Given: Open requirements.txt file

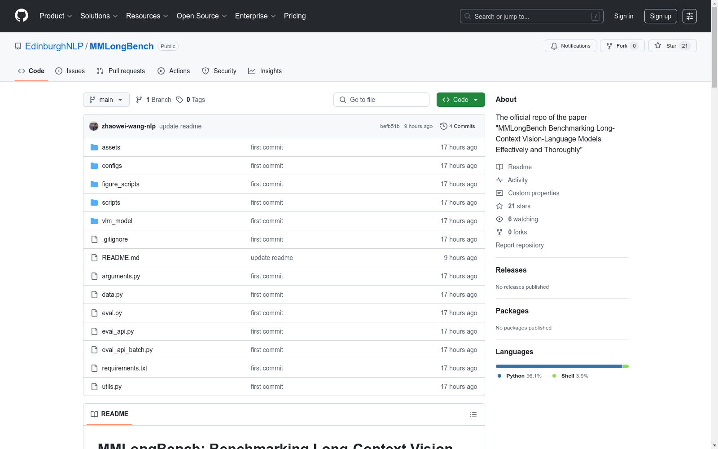Looking at the screenshot, I should tap(125, 368).
